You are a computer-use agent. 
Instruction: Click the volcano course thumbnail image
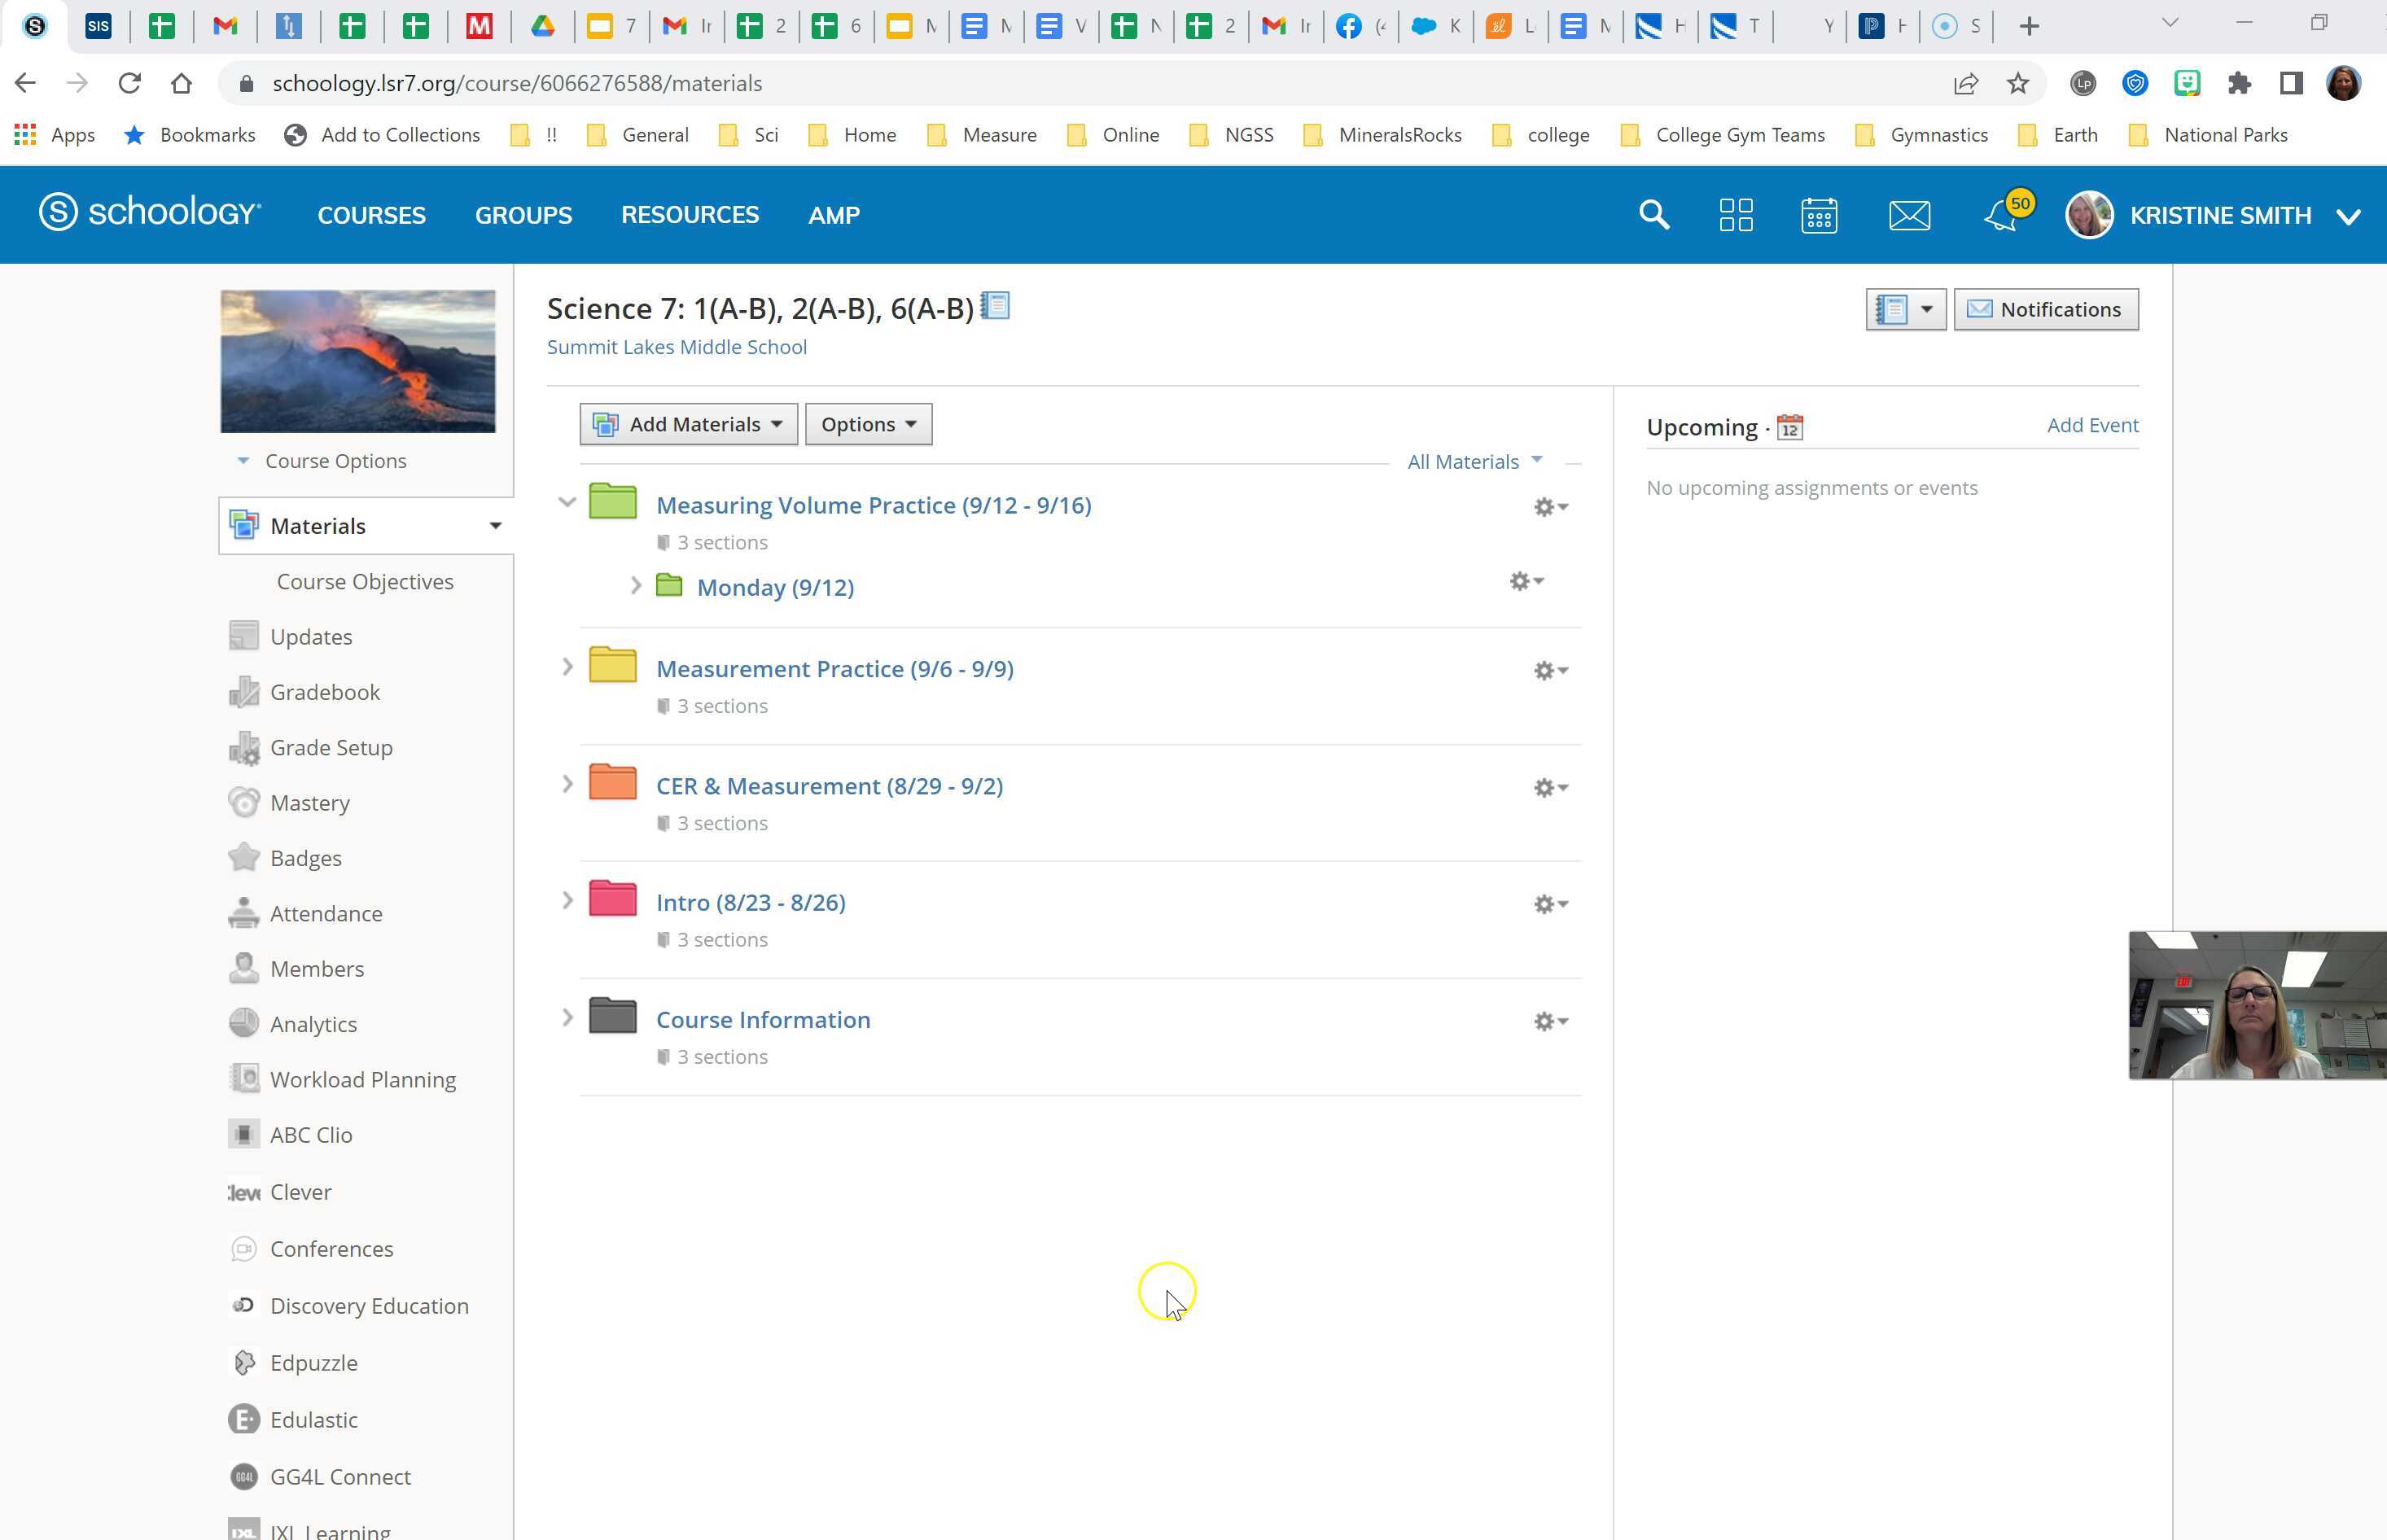[358, 361]
